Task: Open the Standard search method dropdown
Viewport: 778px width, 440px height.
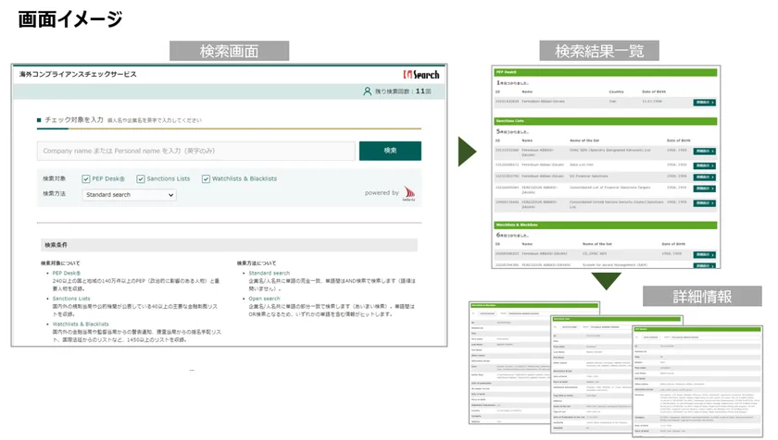Action: point(129,195)
